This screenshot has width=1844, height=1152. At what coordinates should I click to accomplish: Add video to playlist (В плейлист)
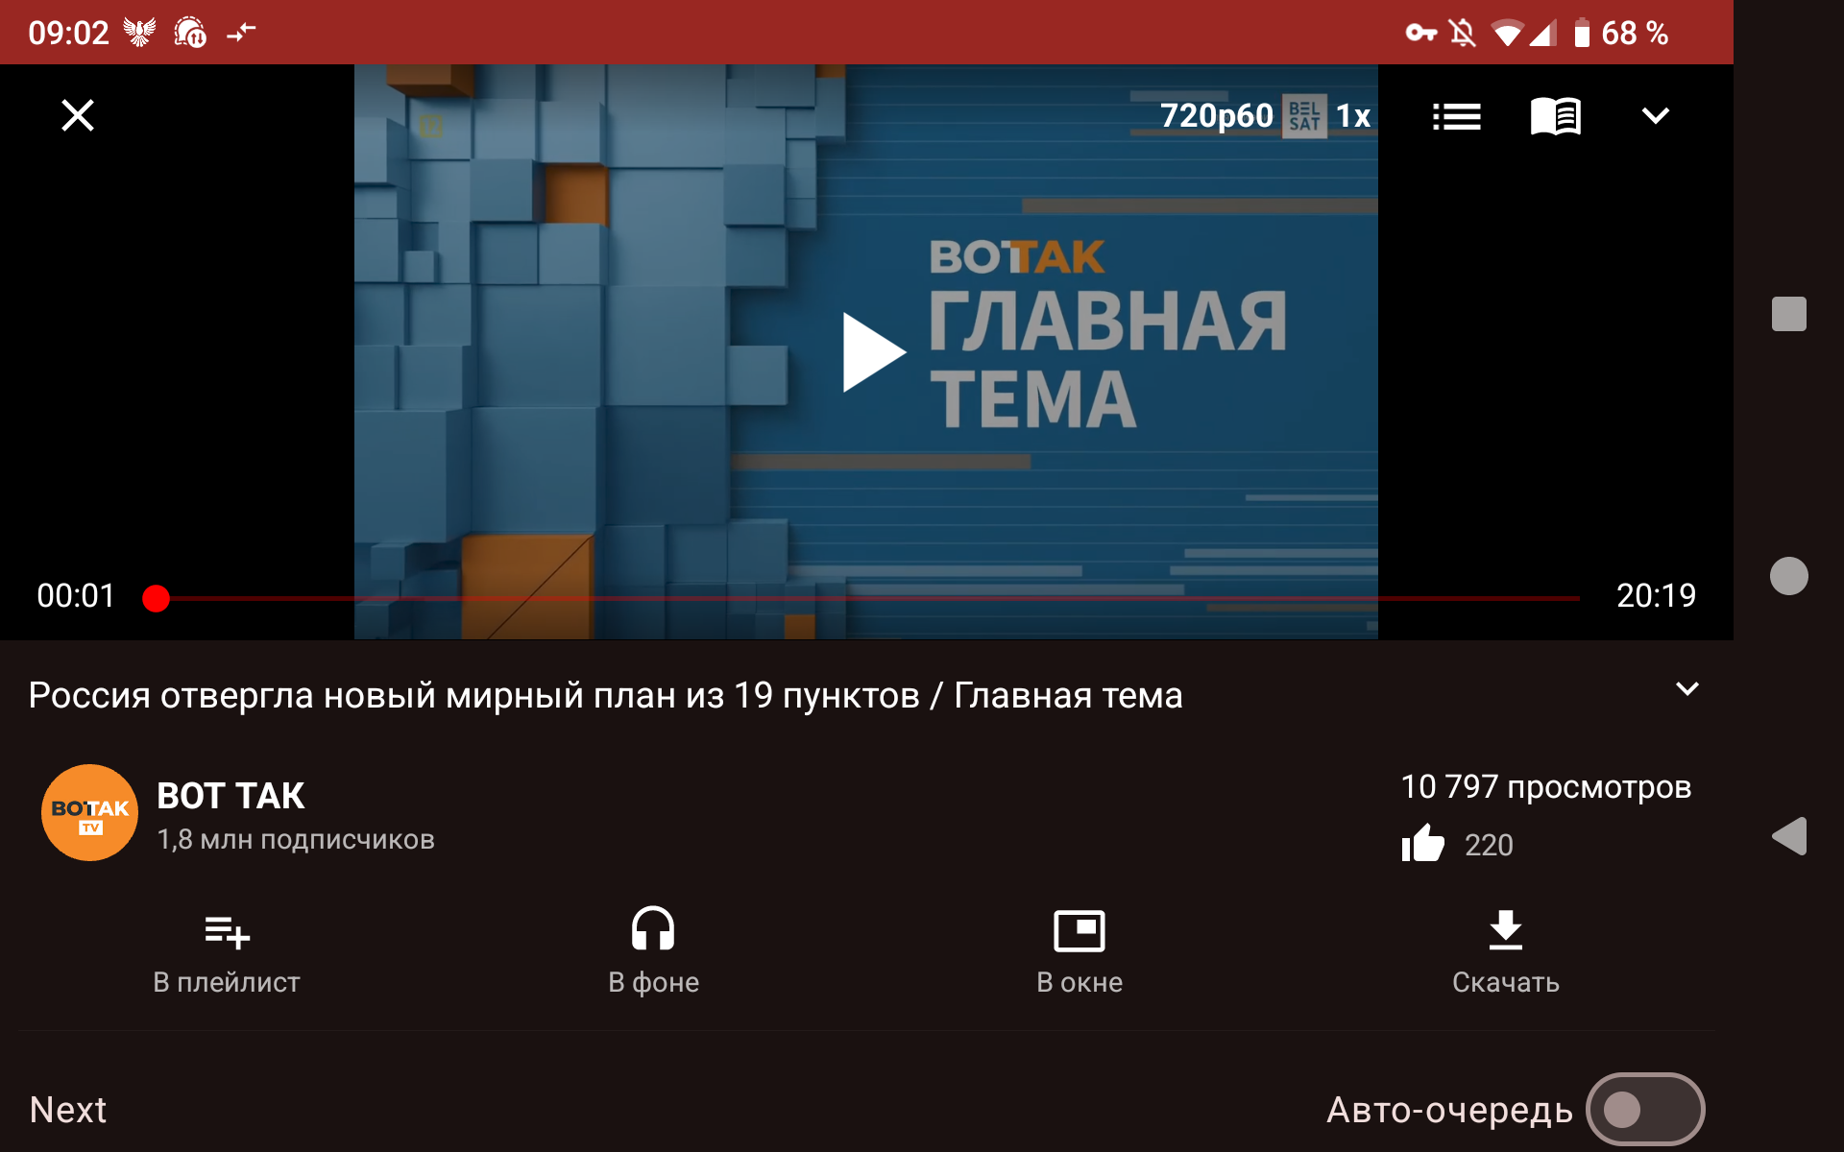[227, 950]
